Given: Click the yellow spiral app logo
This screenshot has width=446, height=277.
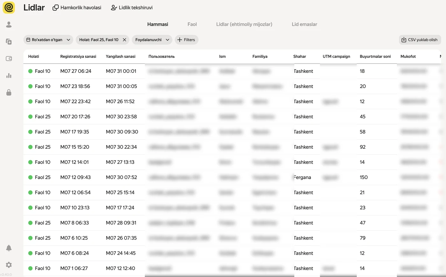Looking at the screenshot, I should pyautogui.click(x=9, y=7).
